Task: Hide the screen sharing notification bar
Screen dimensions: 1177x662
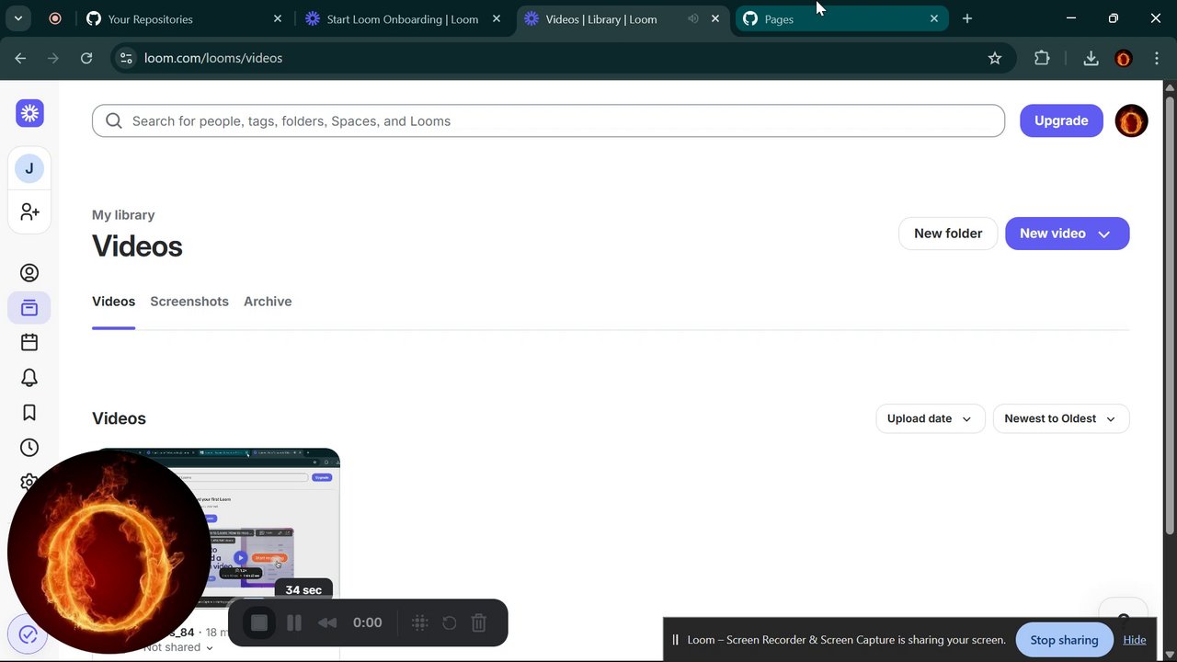Action: pos(1135,640)
